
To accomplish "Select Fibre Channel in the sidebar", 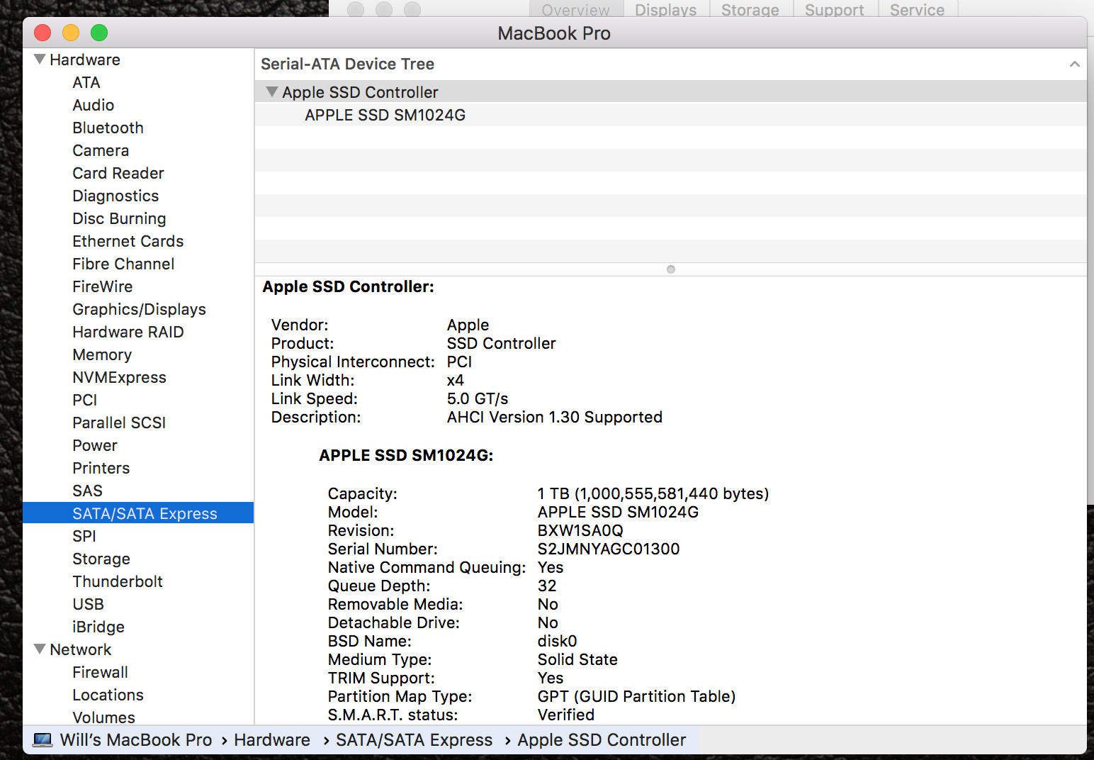I will pyautogui.click(x=123, y=264).
